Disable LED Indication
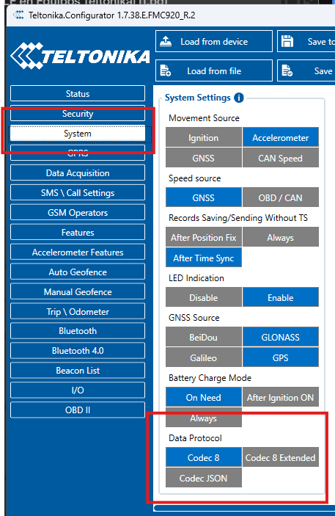The image size is (335, 516). pos(204,297)
